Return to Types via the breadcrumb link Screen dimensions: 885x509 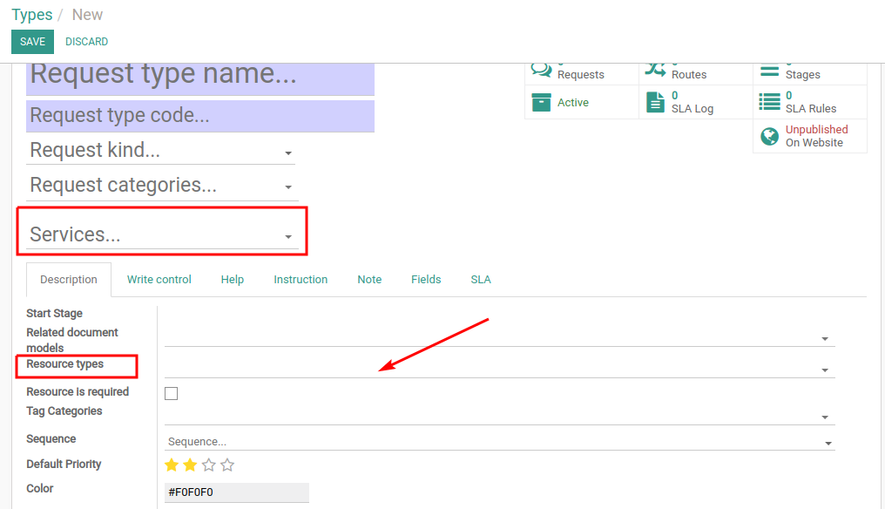(31, 14)
